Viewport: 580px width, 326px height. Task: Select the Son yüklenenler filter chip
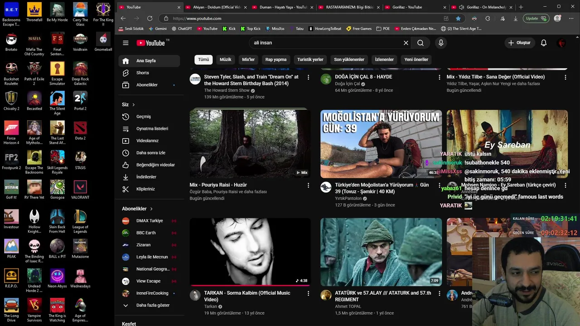(349, 59)
